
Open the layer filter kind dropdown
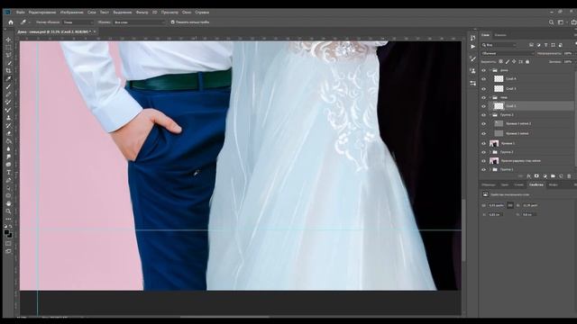coord(499,45)
